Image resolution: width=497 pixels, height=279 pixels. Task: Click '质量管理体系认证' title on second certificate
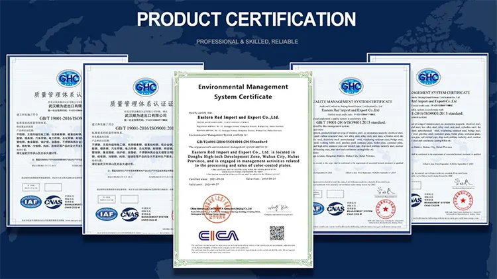[141, 104]
